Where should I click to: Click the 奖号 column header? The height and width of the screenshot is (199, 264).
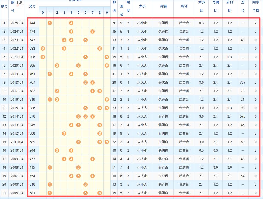(32, 6)
